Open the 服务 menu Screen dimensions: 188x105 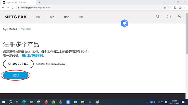pyautogui.click(x=52, y=17)
